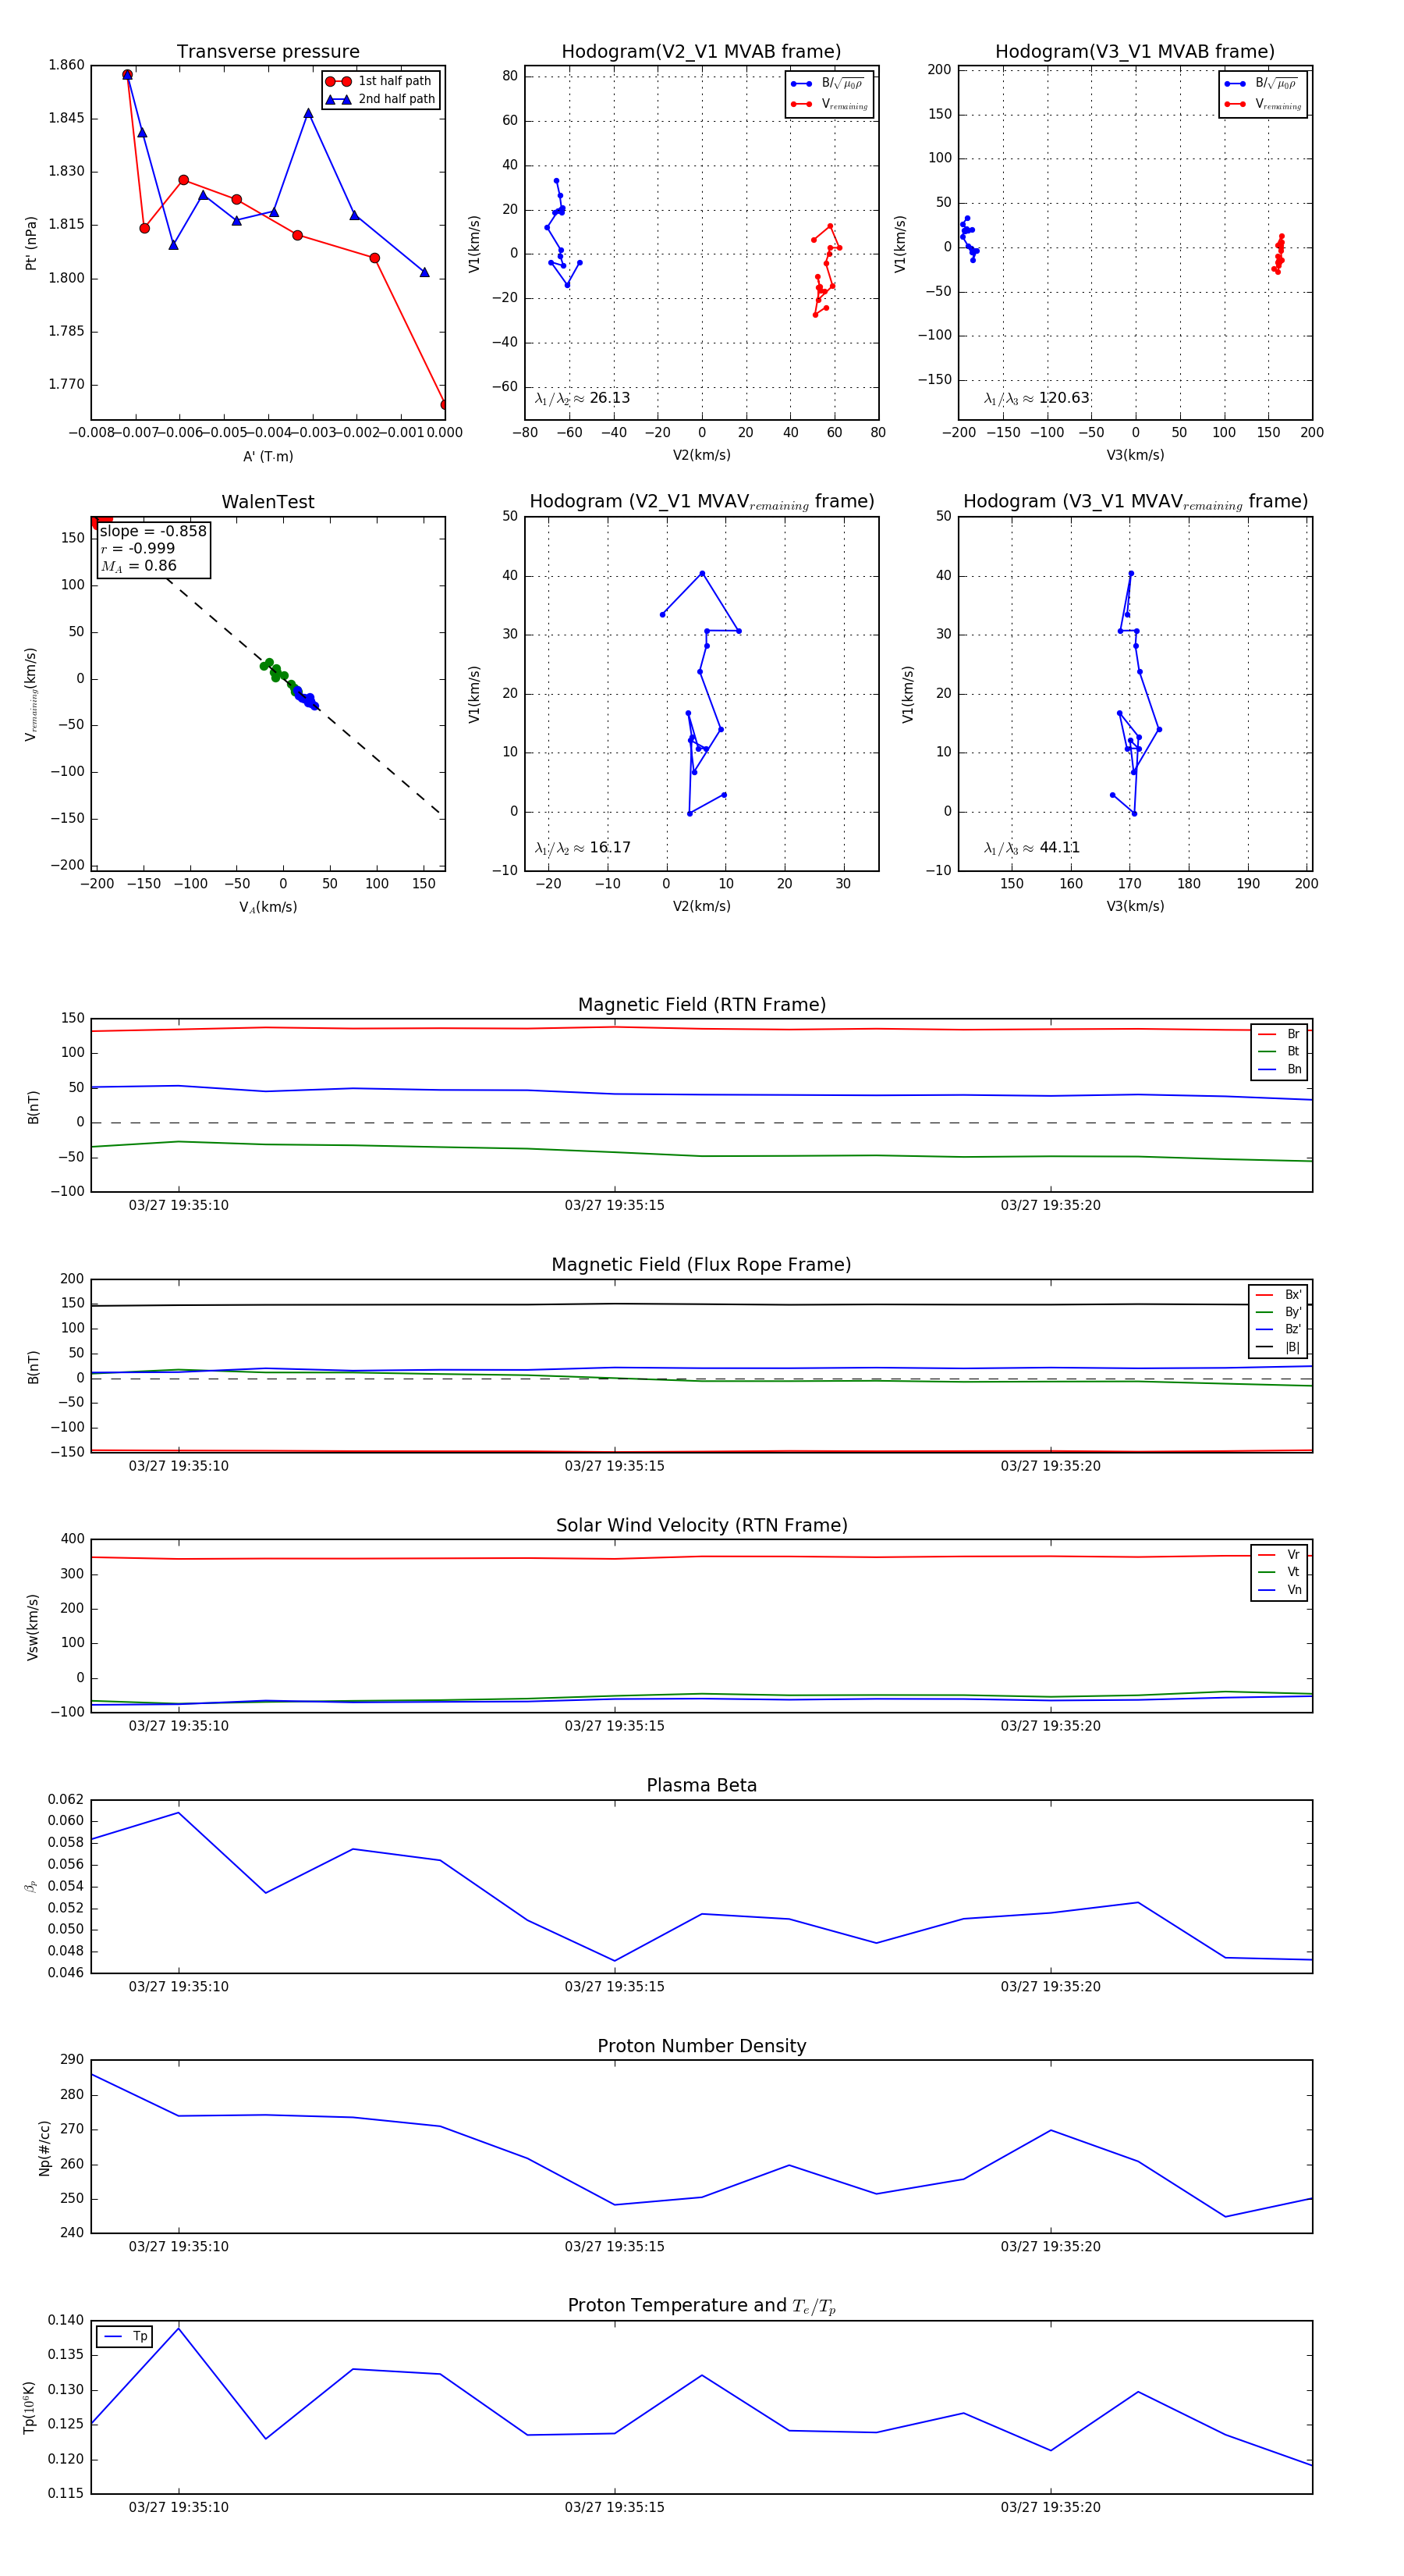Click the 'slope = -0.858' annotation text
Image resolution: width=1404 pixels, height=2576 pixels.
tap(153, 531)
